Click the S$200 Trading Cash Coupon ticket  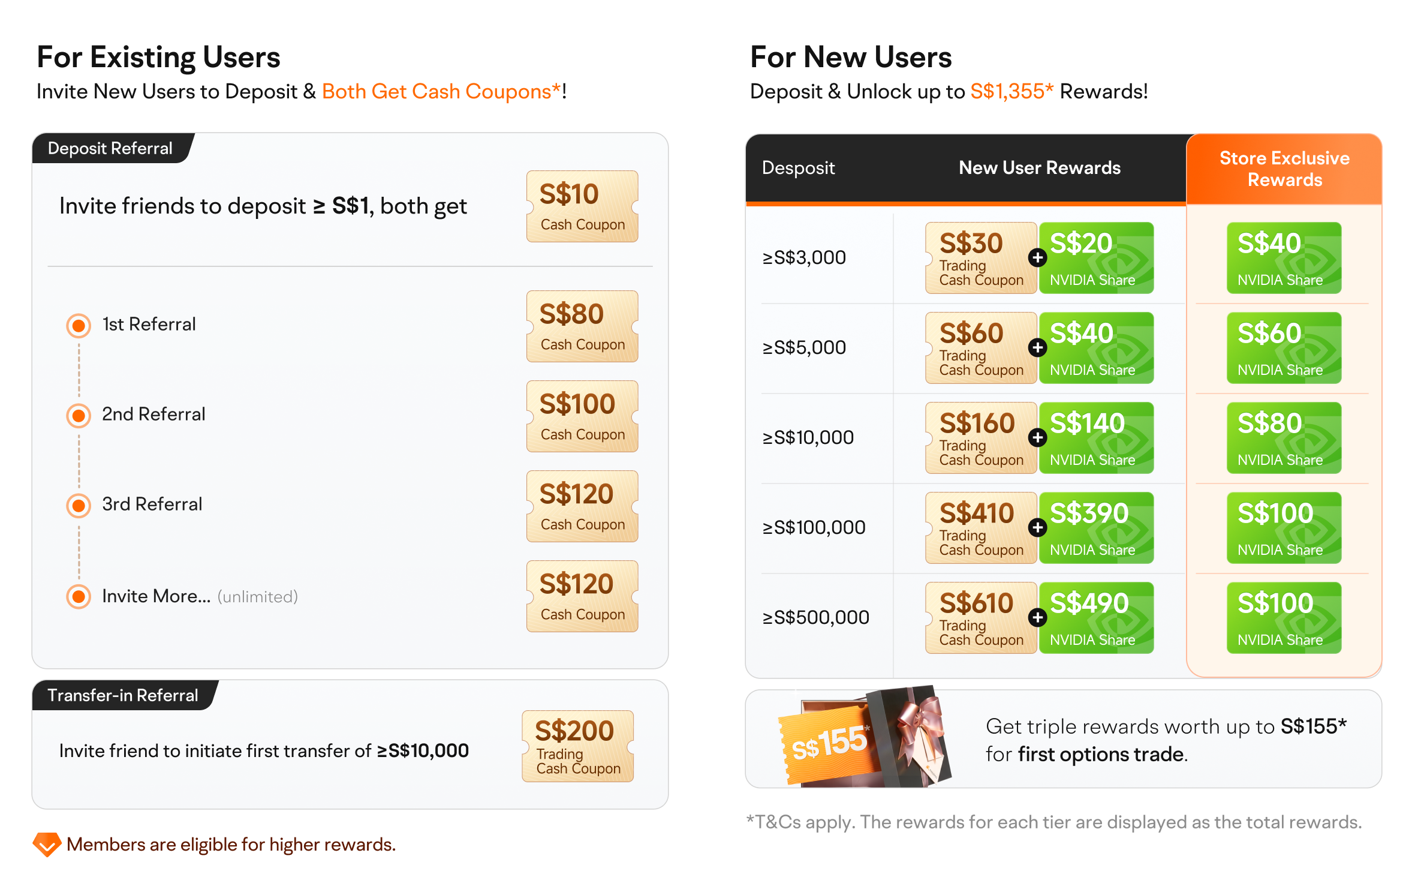point(577,746)
